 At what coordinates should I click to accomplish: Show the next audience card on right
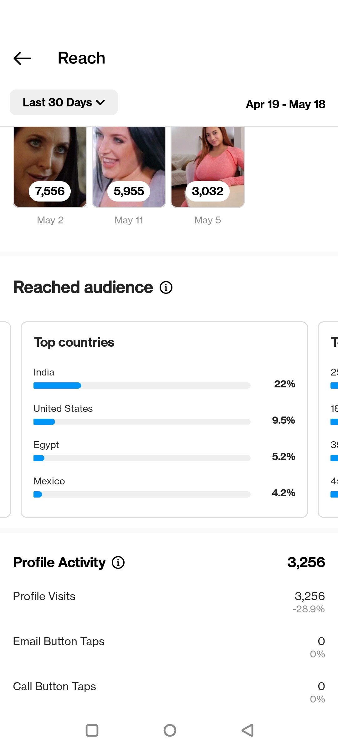(x=328, y=420)
